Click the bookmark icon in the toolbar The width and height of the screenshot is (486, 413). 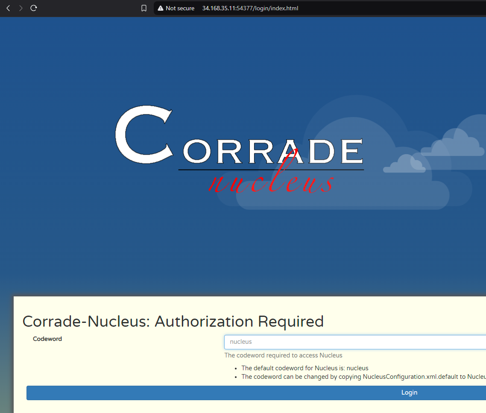point(144,8)
